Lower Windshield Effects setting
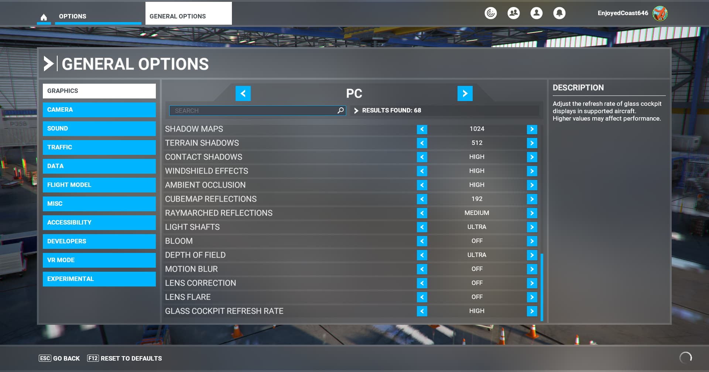The image size is (709, 372). click(x=422, y=171)
